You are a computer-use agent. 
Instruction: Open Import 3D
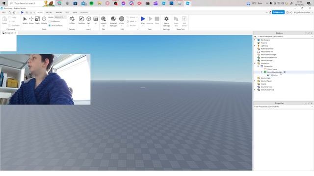point(104,21)
